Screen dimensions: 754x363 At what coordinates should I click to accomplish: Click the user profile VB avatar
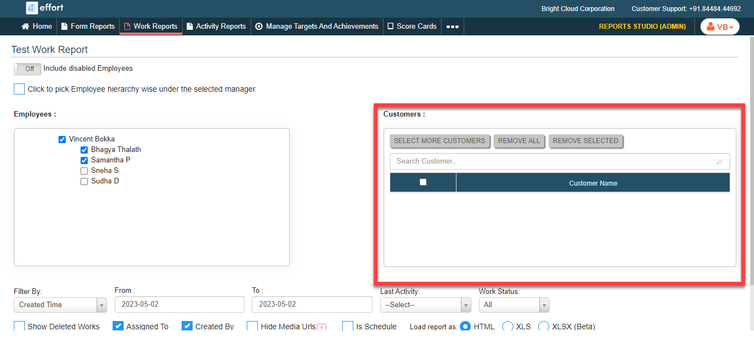[720, 27]
